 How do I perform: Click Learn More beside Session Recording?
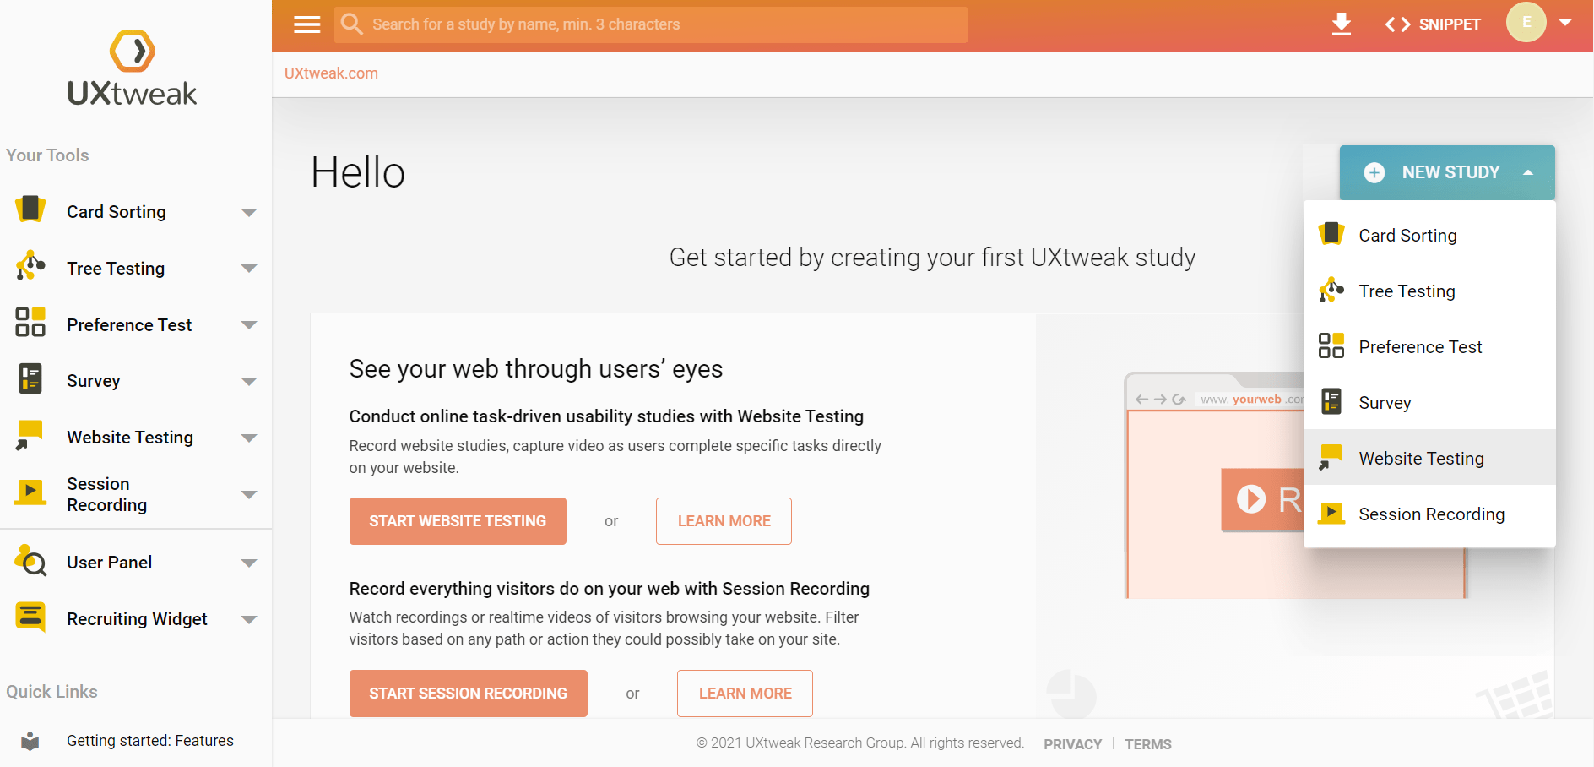tap(745, 694)
